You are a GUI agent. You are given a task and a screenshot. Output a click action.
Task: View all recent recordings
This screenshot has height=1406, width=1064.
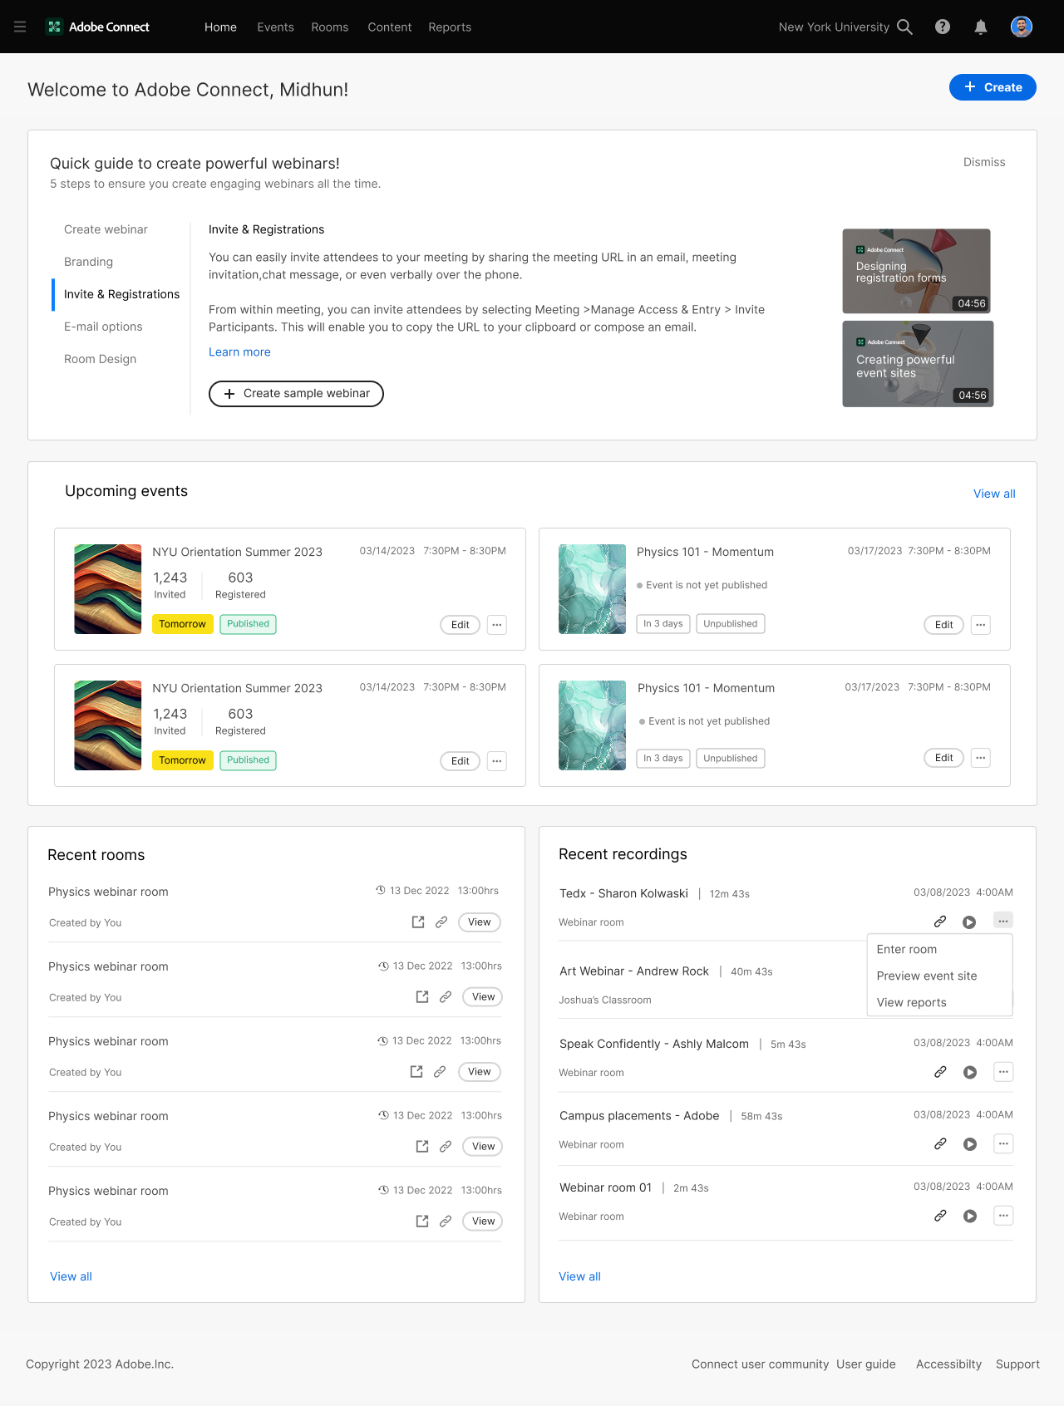(x=579, y=1276)
